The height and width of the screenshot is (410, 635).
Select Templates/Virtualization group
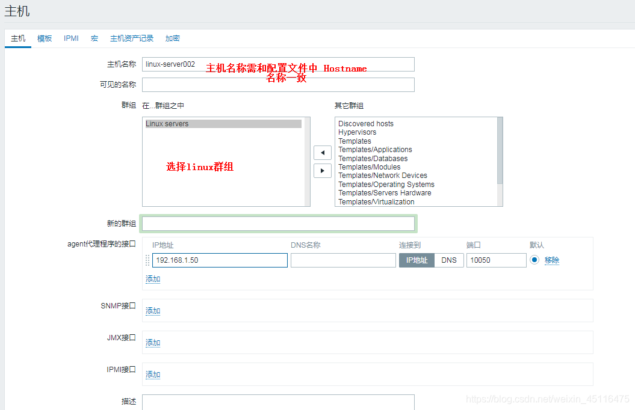[x=376, y=202]
